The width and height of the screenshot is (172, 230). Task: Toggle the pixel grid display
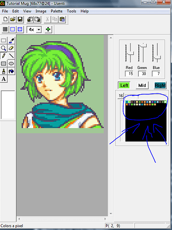click(x=5, y=29)
